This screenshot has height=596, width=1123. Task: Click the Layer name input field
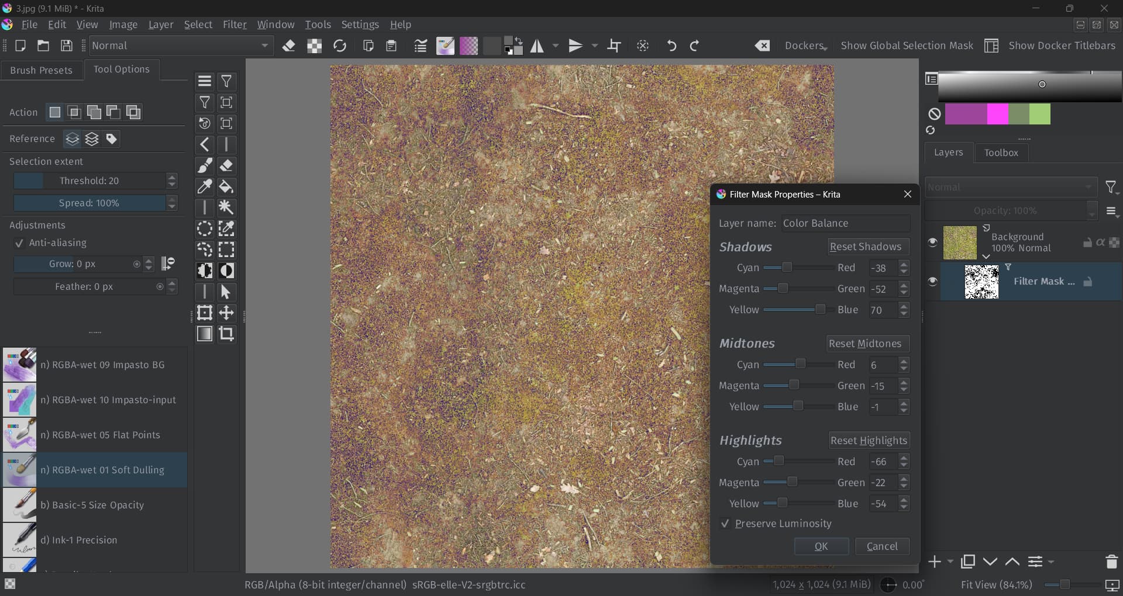pos(845,223)
